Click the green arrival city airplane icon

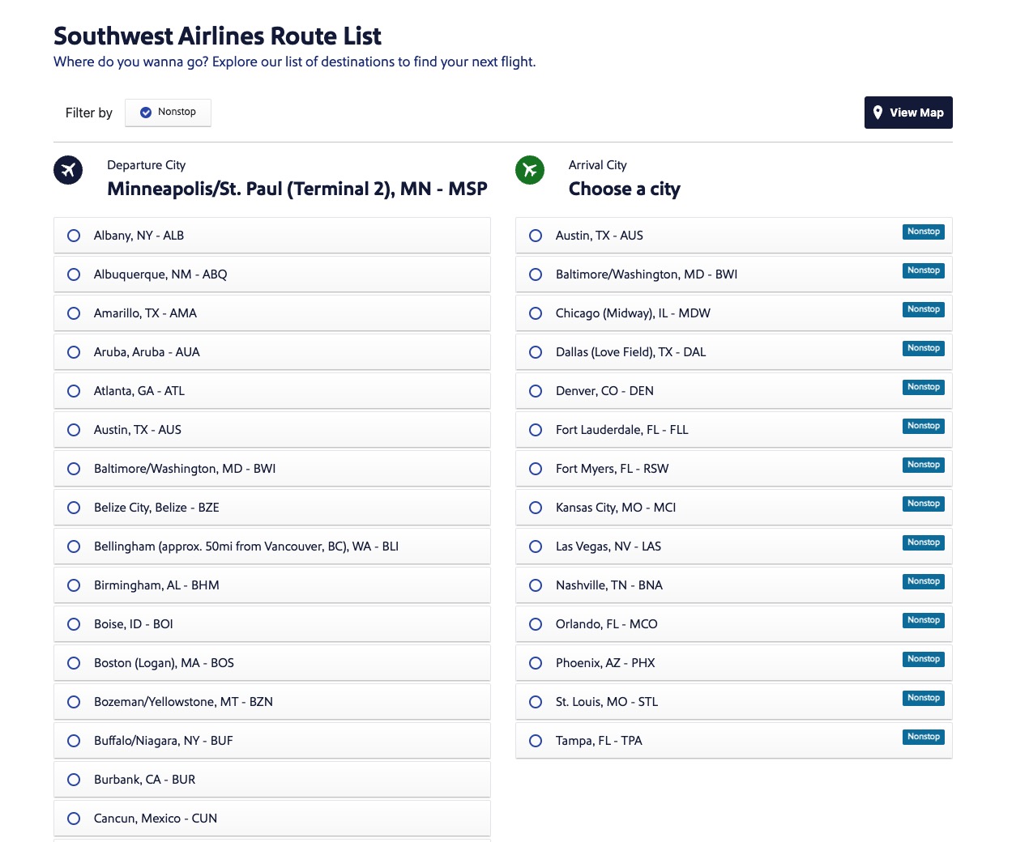click(530, 170)
